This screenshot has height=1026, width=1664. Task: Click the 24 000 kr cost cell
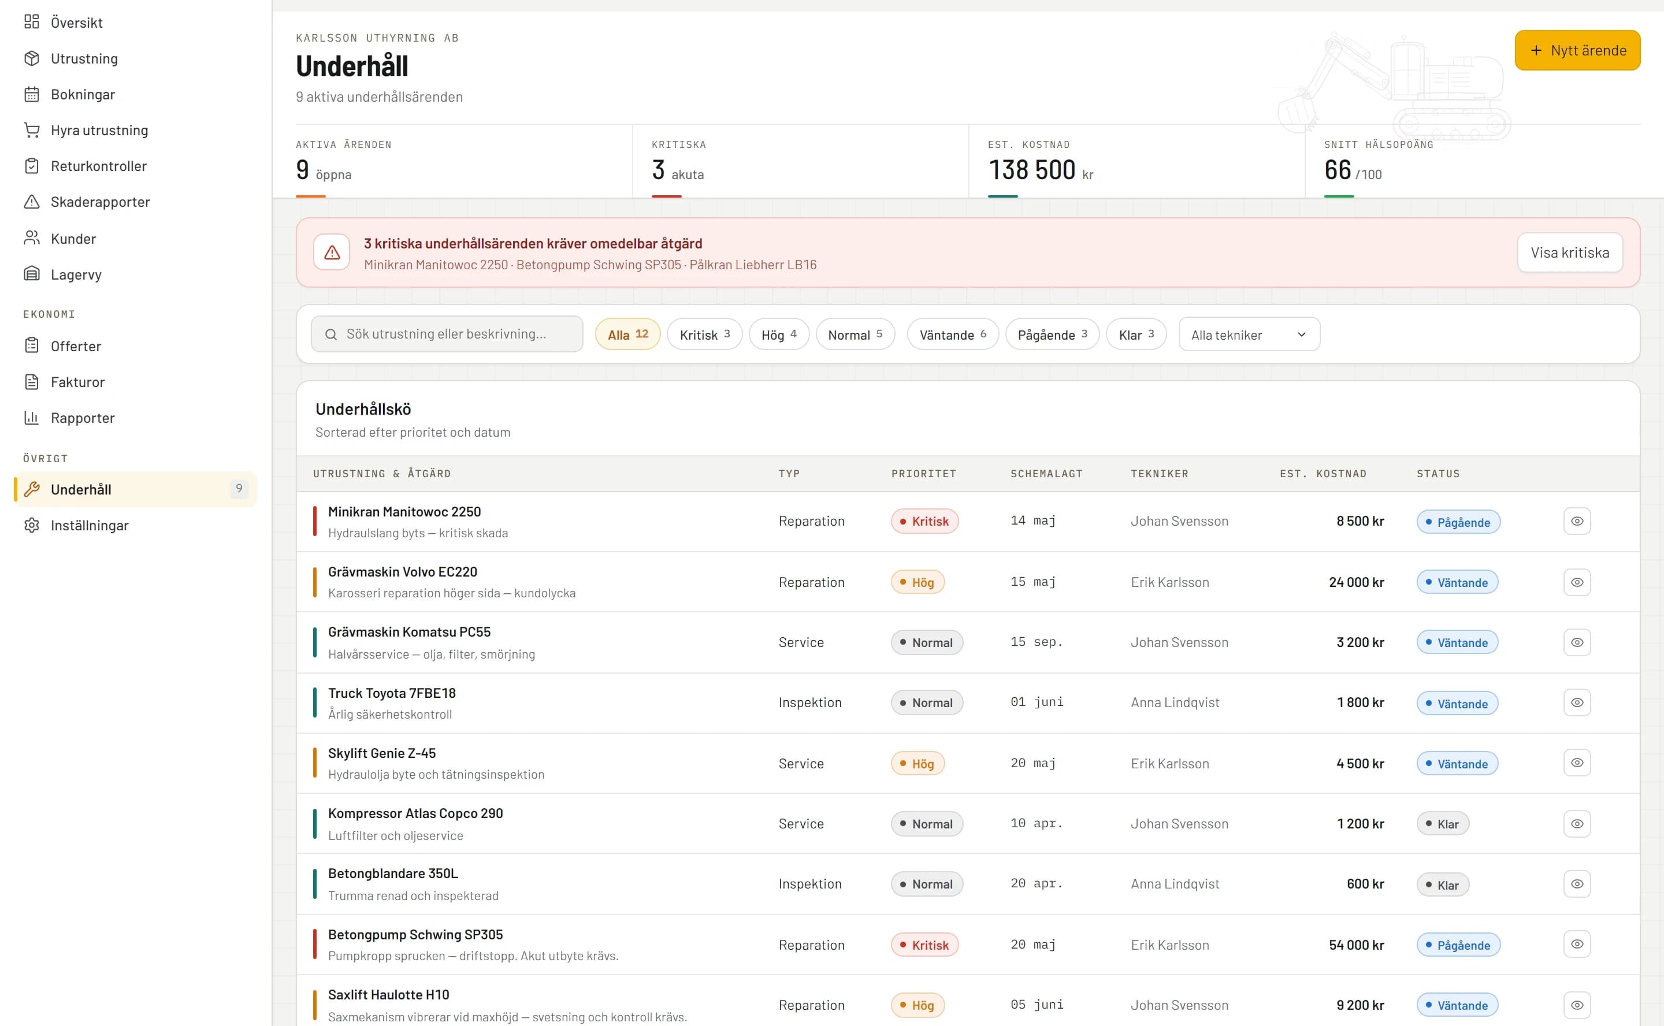[x=1356, y=582]
